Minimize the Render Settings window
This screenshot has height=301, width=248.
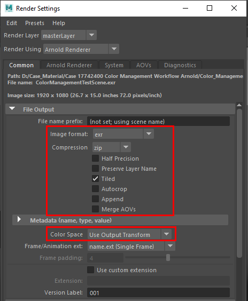coord(185,8)
